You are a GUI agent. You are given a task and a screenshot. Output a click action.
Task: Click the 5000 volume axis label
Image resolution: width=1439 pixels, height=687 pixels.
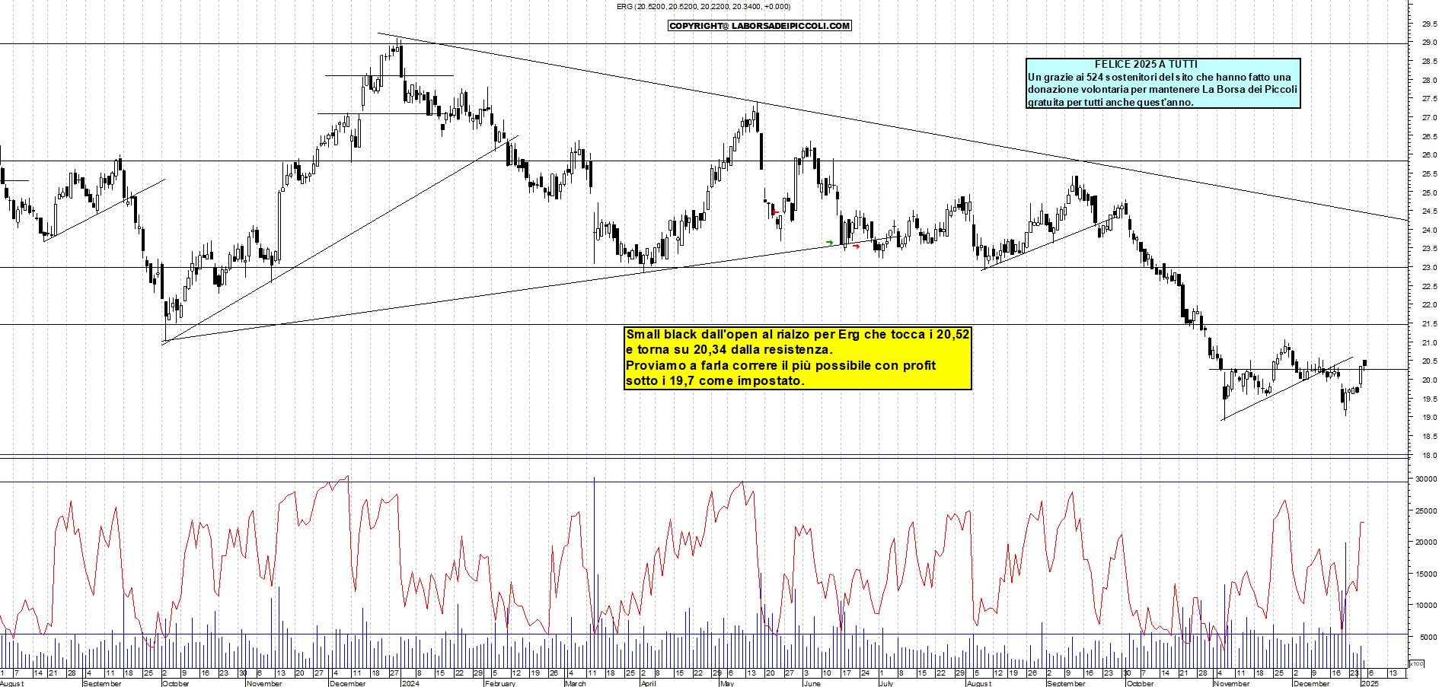1428,638
